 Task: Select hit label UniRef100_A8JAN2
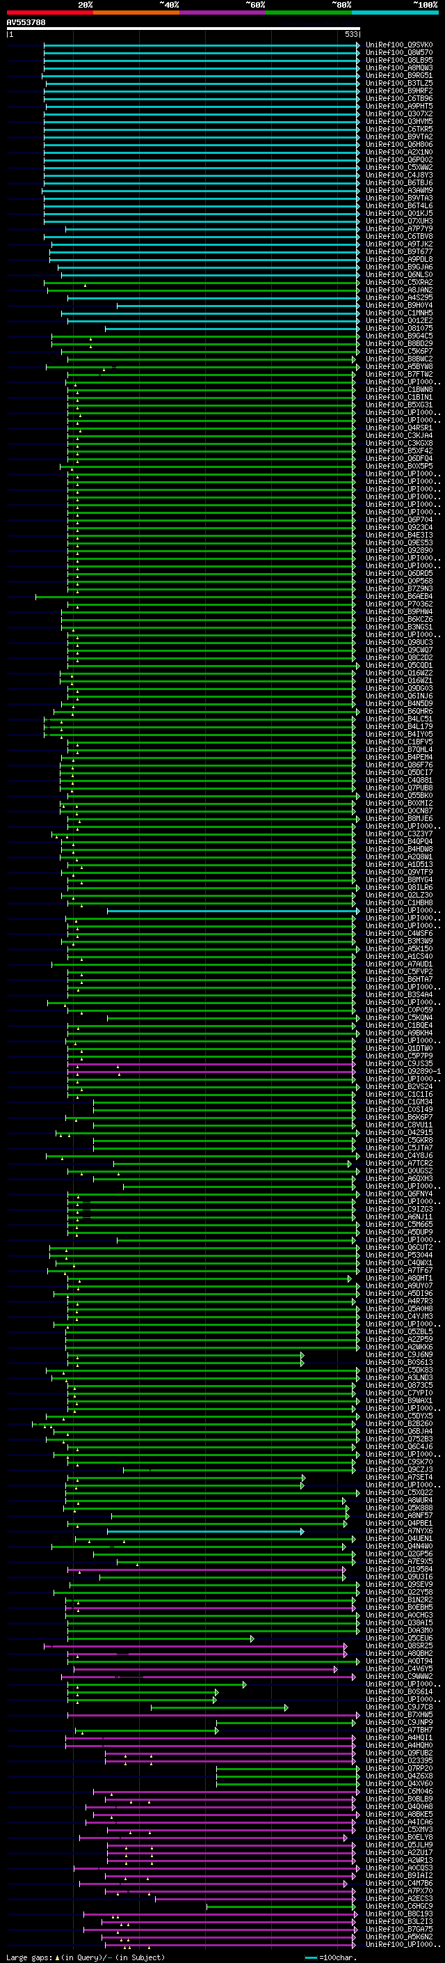point(399,290)
